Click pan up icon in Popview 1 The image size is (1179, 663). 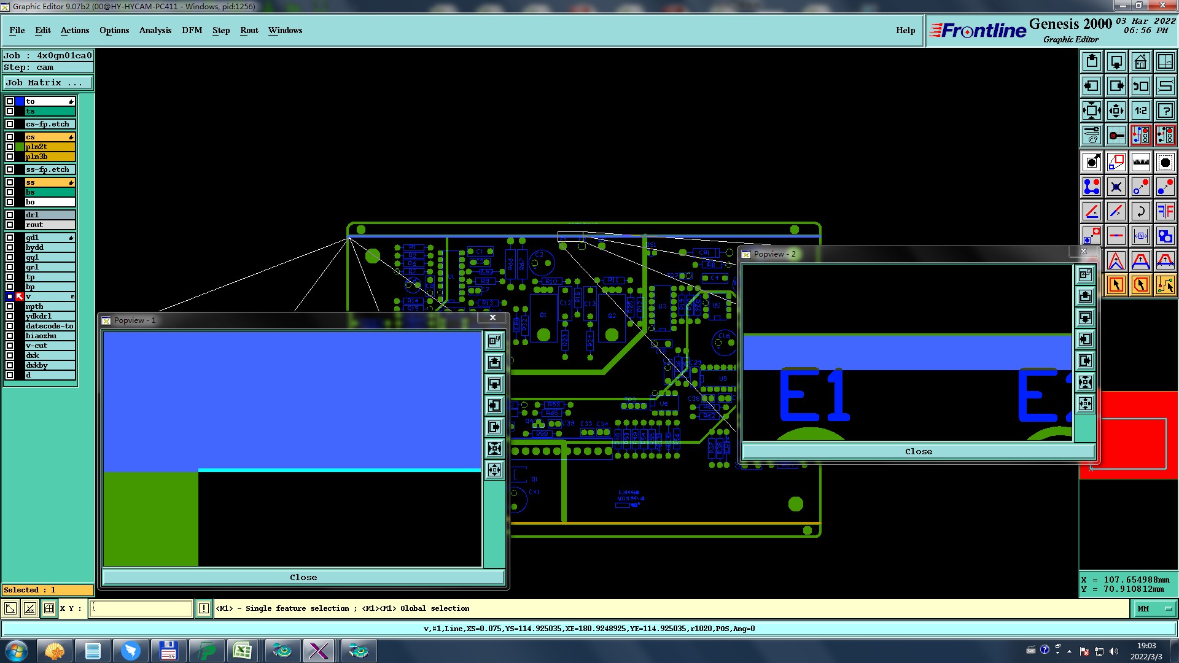494,363
